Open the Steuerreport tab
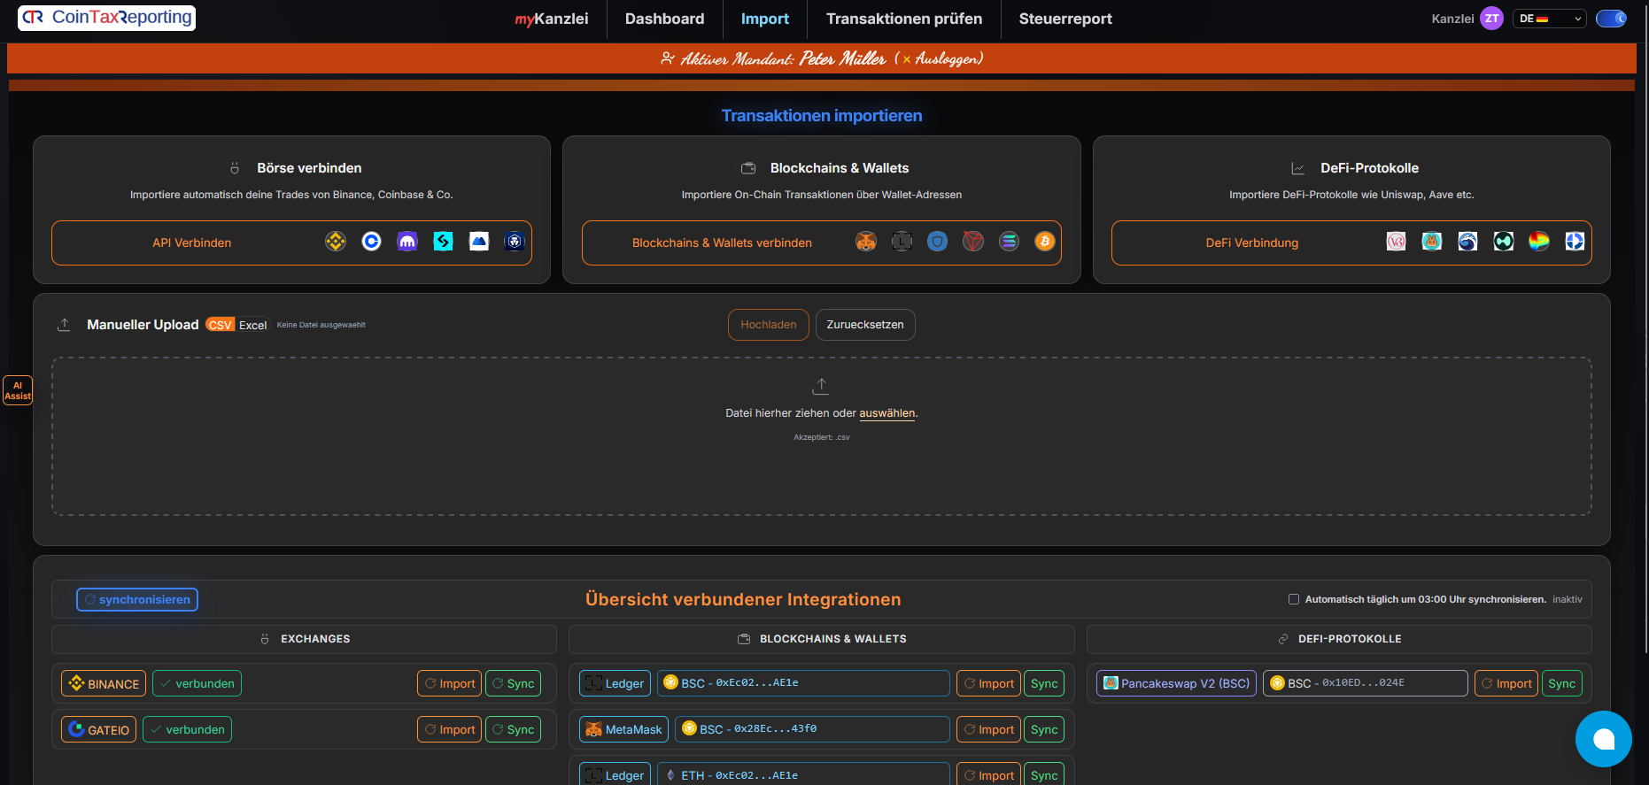This screenshot has width=1649, height=785. point(1065,19)
